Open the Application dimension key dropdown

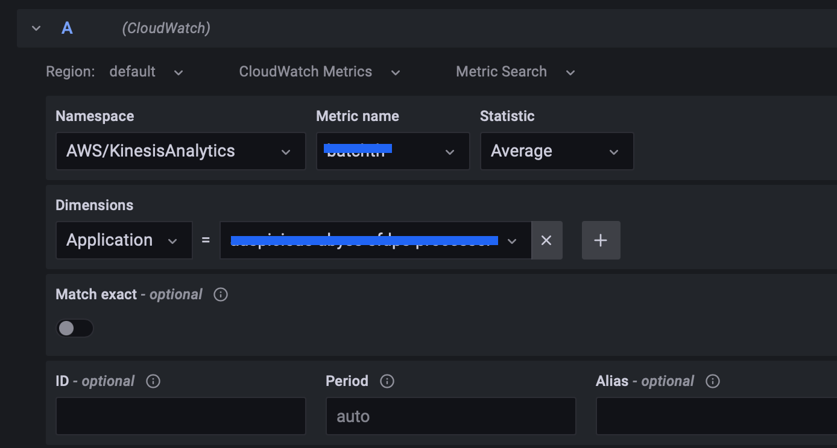coord(124,240)
